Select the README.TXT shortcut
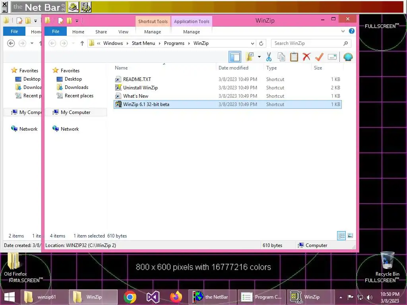Viewport: 407px width, 305px height. coord(228,79)
